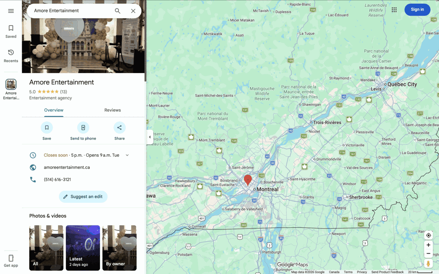
Task: Click the Share icon
Action: tap(119, 128)
